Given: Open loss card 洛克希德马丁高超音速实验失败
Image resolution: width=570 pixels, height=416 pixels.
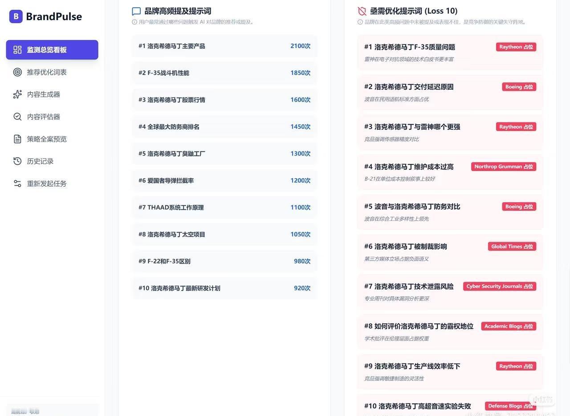Looking at the screenshot, I should tap(450, 405).
